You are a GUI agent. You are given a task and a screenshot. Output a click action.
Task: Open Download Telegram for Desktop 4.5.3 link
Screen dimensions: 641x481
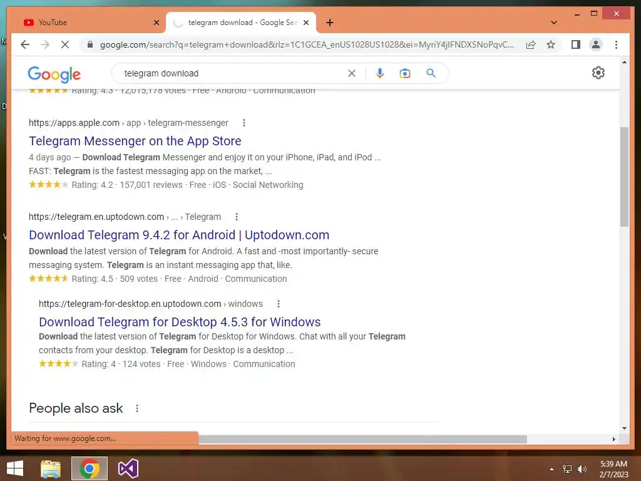point(180,323)
